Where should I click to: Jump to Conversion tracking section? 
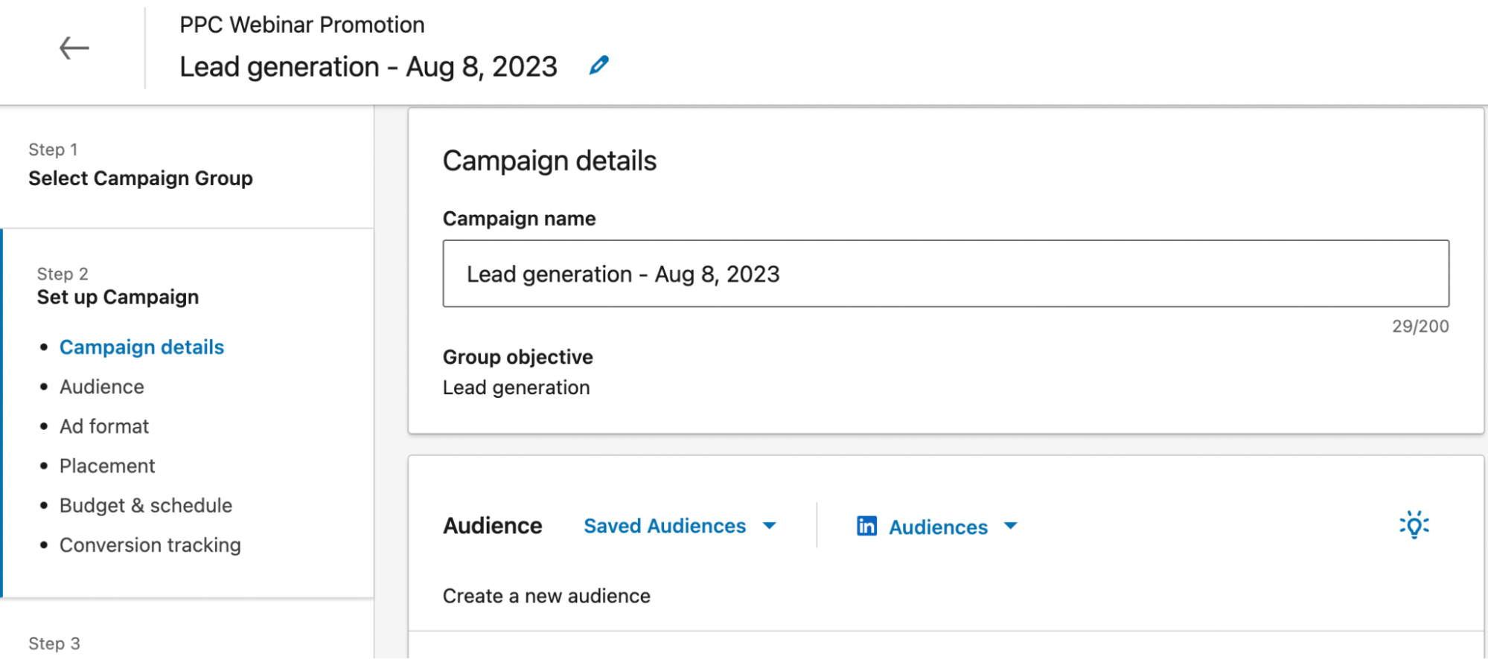pyautogui.click(x=150, y=545)
